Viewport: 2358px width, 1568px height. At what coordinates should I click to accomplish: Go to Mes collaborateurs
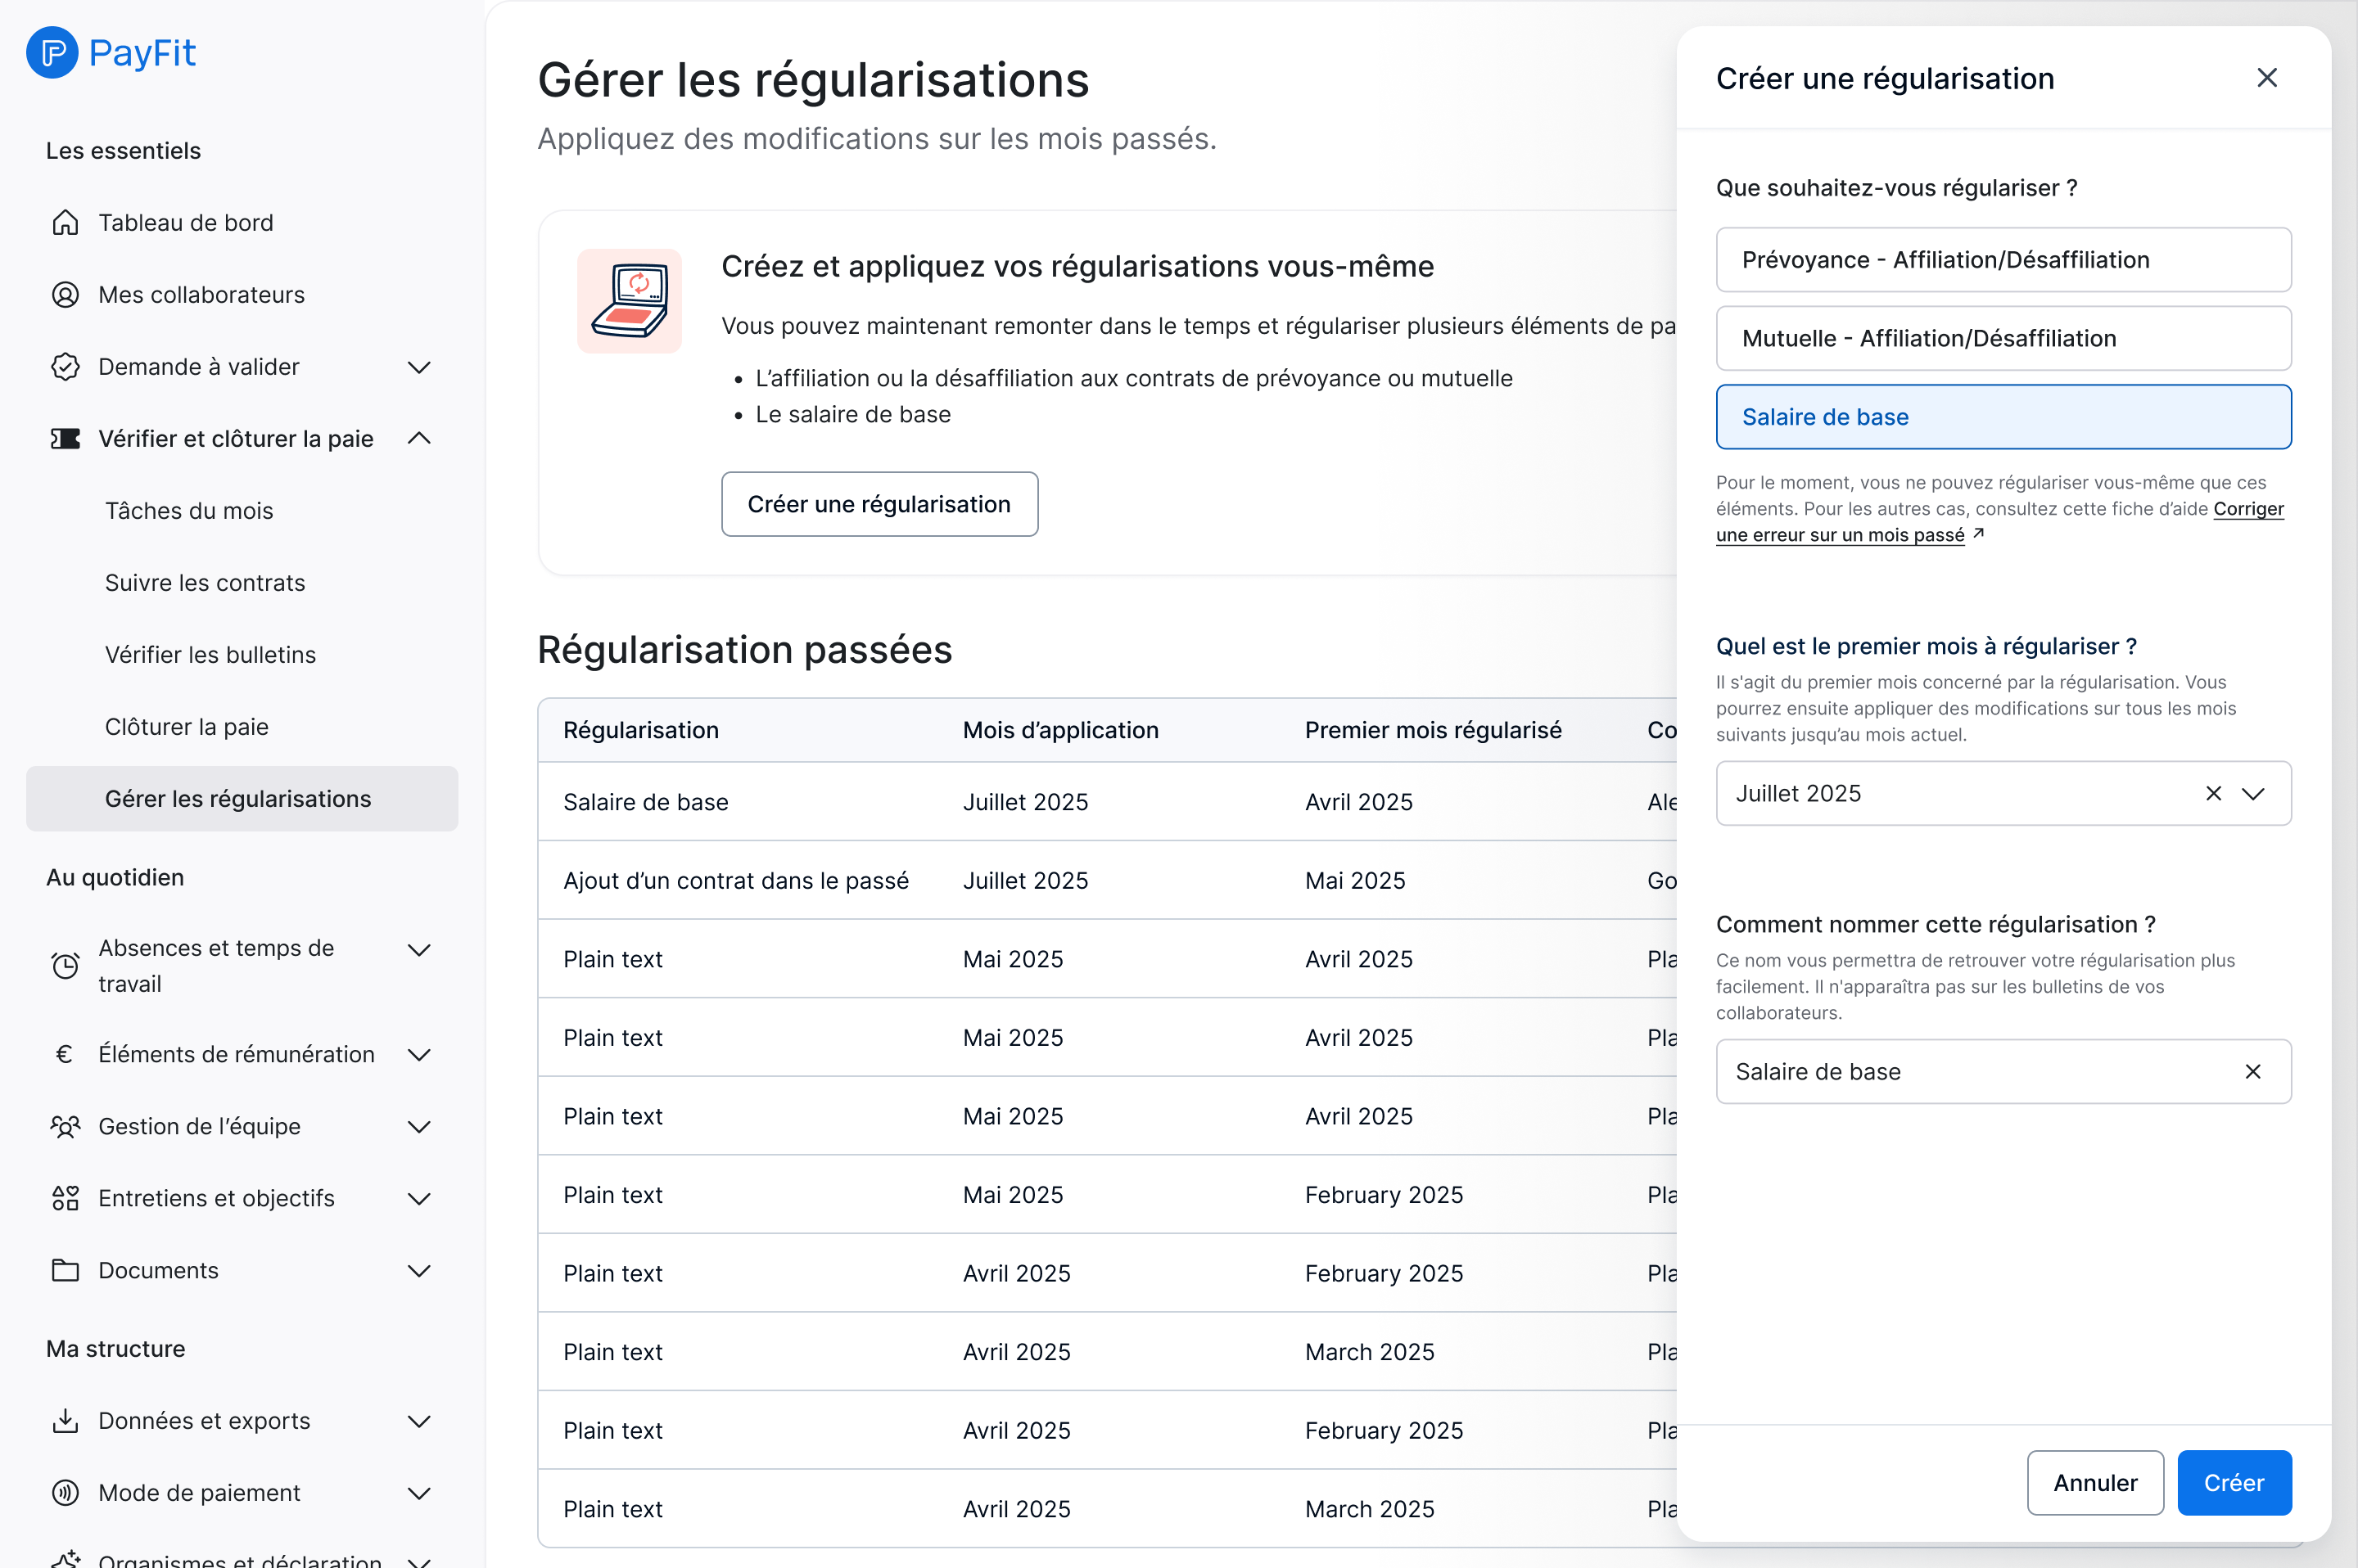pos(242,294)
